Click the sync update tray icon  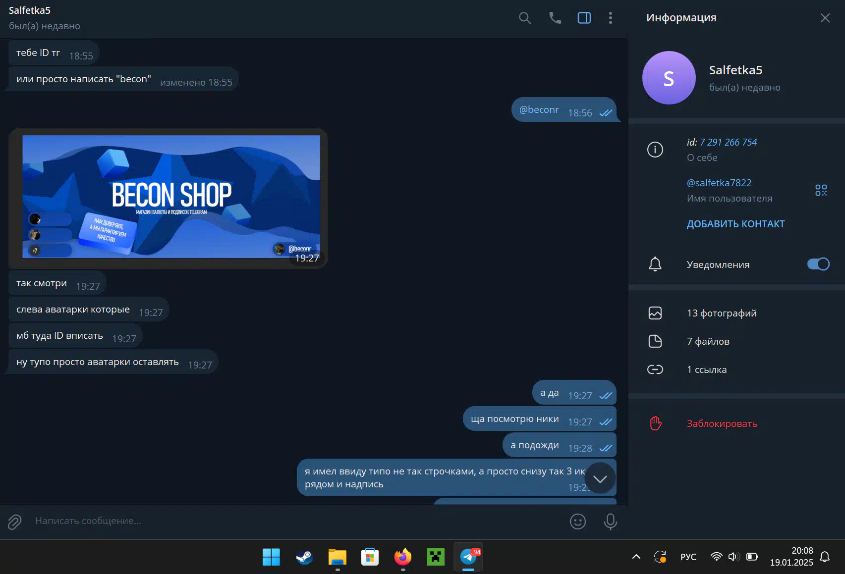(660, 557)
